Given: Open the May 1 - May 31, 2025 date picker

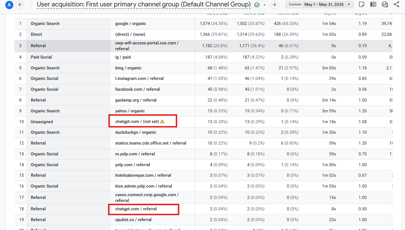Looking at the screenshot, I should 319,4.
